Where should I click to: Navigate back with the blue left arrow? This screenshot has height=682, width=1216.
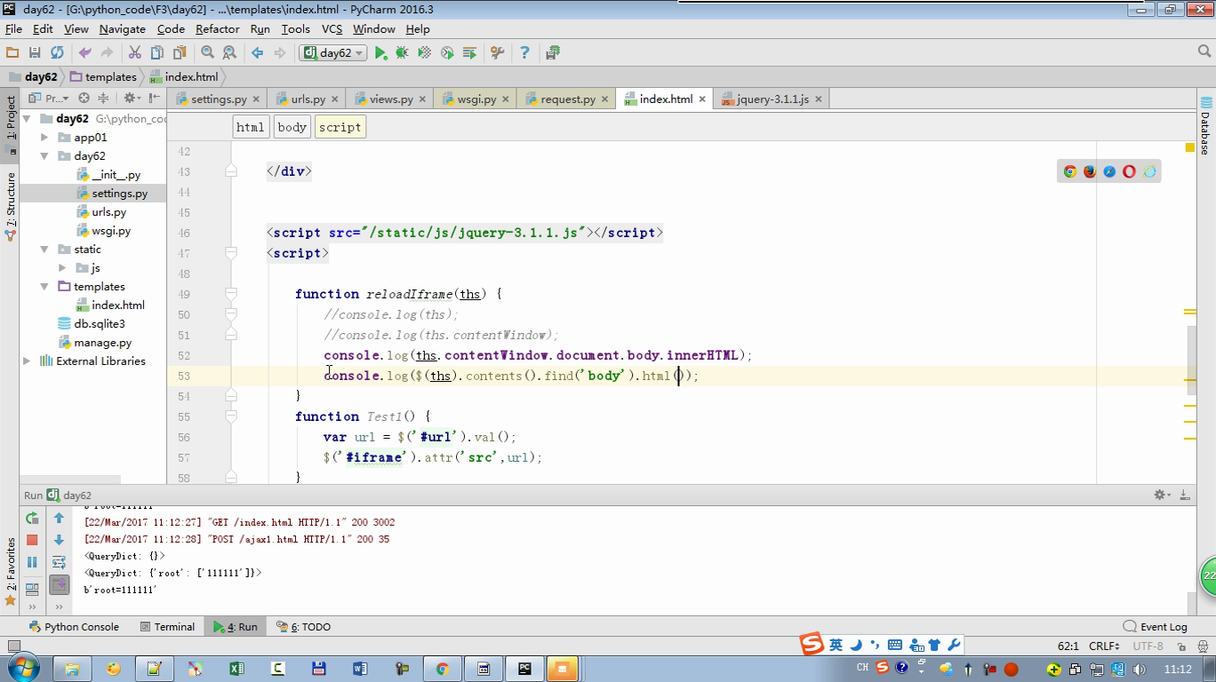258,53
